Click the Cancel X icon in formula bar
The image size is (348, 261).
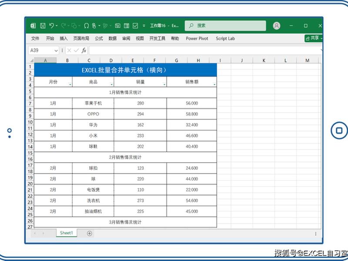[69, 50]
